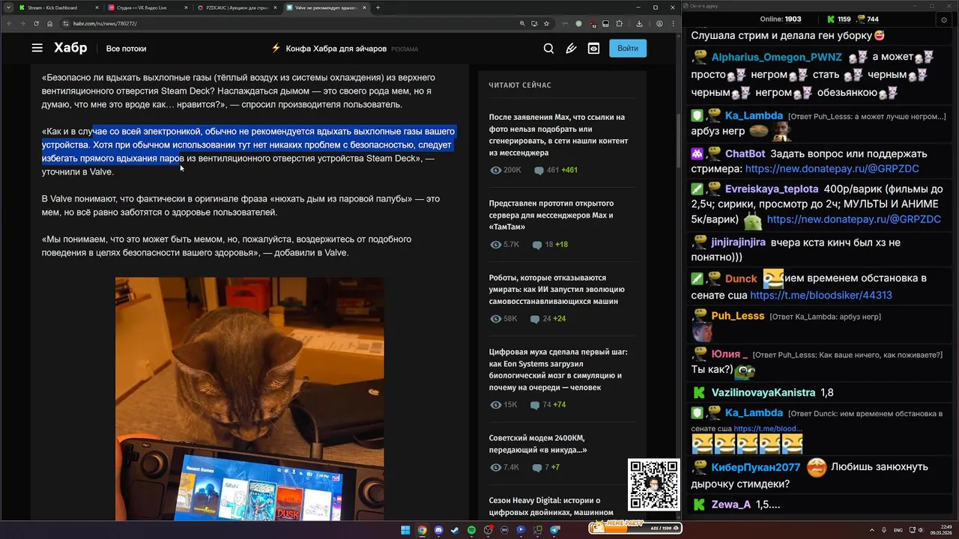
Task: Click the QR code overlay image
Action: [x=654, y=485]
